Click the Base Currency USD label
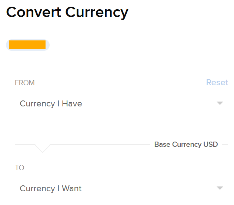The image size is (234, 205). (186, 144)
